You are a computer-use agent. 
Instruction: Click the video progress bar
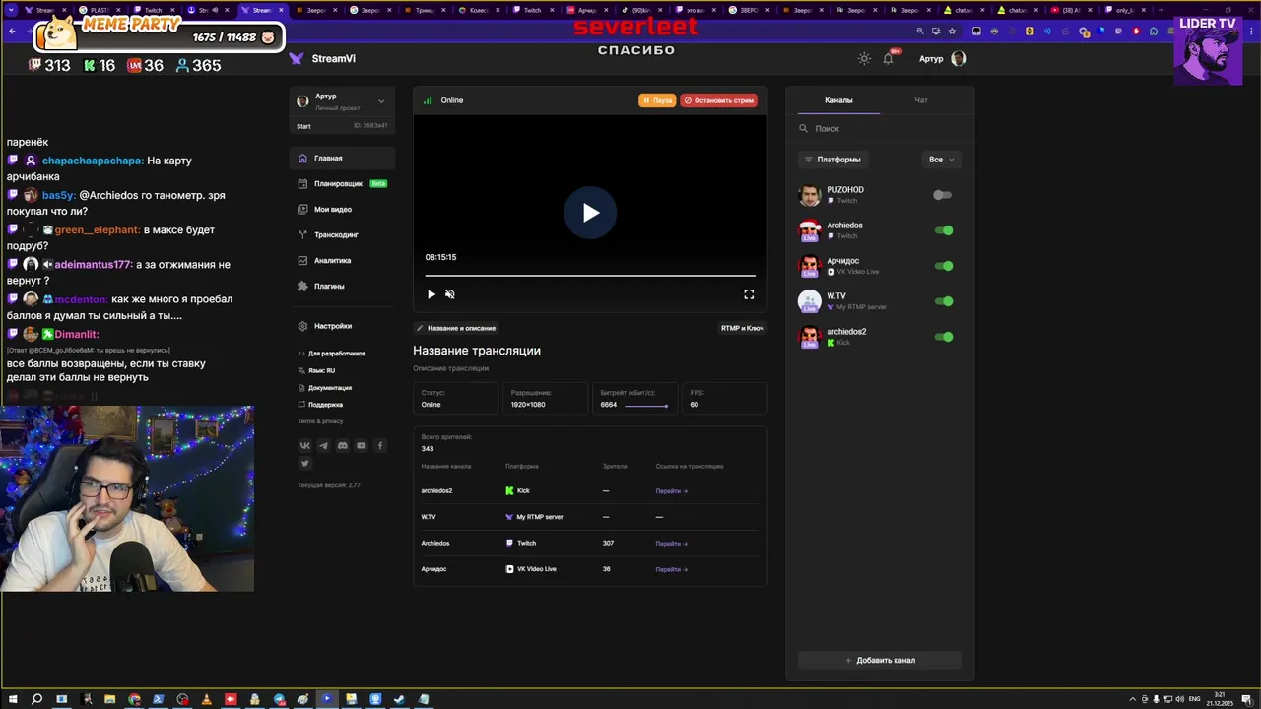pyautogui.click(x=590, y=276)
